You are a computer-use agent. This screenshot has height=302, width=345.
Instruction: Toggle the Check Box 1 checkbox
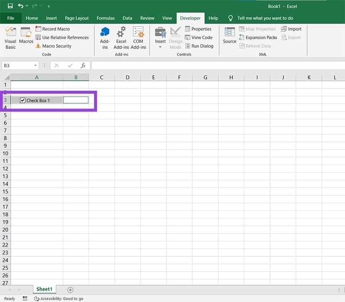click(x=22, y=100)
